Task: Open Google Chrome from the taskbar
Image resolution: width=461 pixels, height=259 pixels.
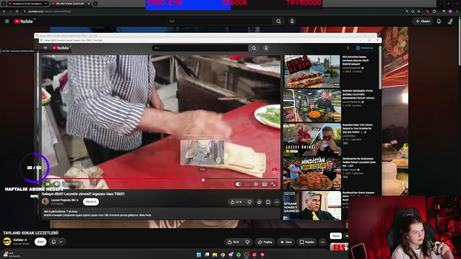Action: [223, 255]
